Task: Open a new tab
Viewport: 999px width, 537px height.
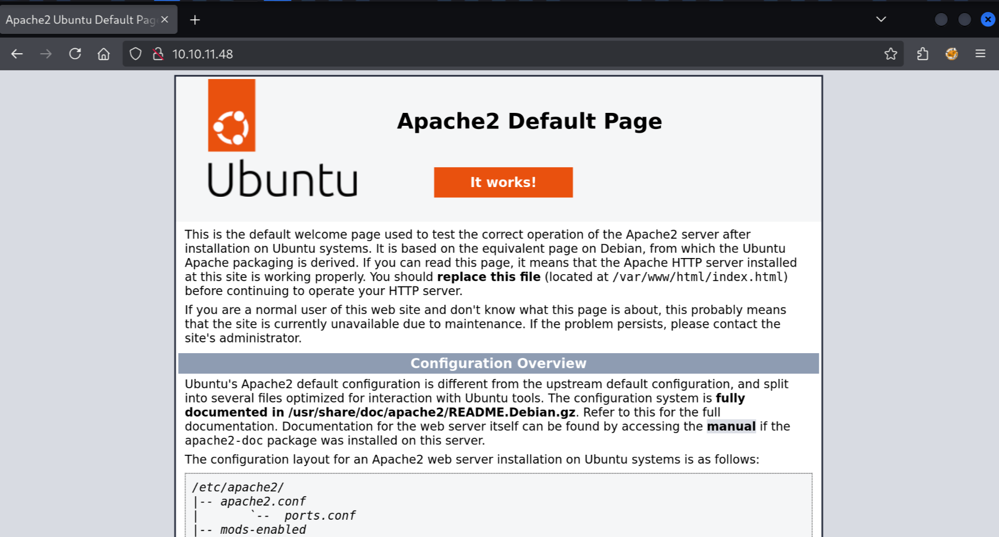Action: pyautogui.click(x=195, y=20)
